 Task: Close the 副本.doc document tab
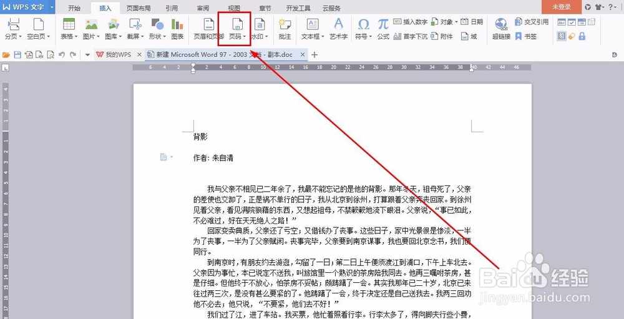(303, 54)
